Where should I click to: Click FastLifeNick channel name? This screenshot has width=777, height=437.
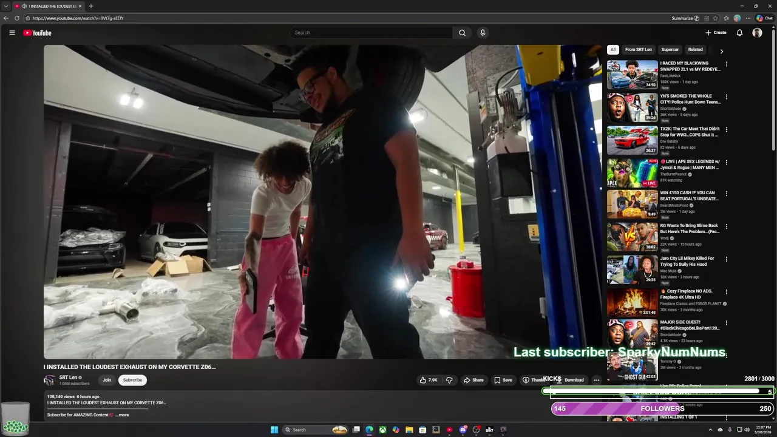(x=670, y=76)
